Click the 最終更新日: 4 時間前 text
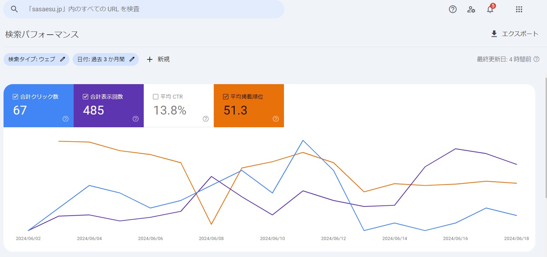This screenshot has height=257, width=547. 504,59
